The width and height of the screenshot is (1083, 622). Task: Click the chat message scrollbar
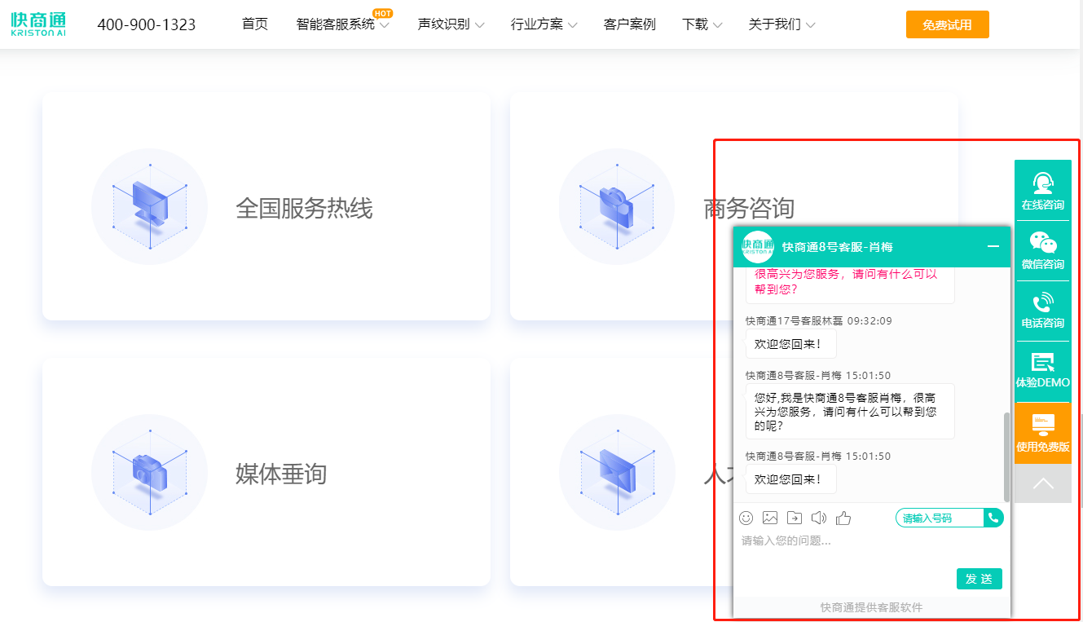click(x=1007, y=457)
